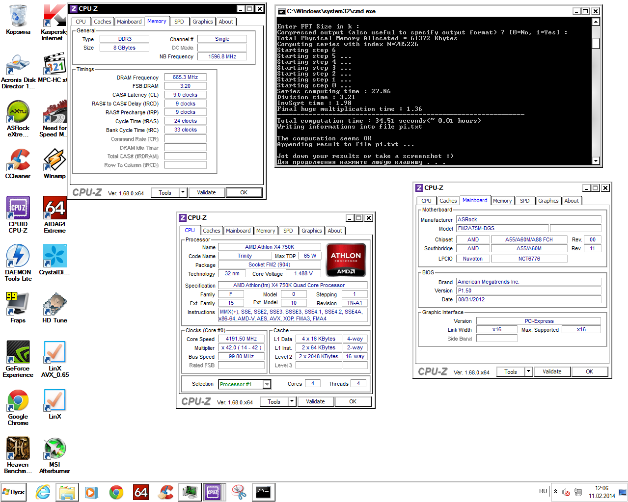Click the muted volume tray icon
Viewport: 628px width, 502px height.
click(x=566, y=492)
